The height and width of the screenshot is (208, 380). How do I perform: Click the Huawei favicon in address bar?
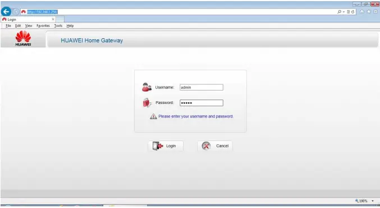[x=24, y=12]
